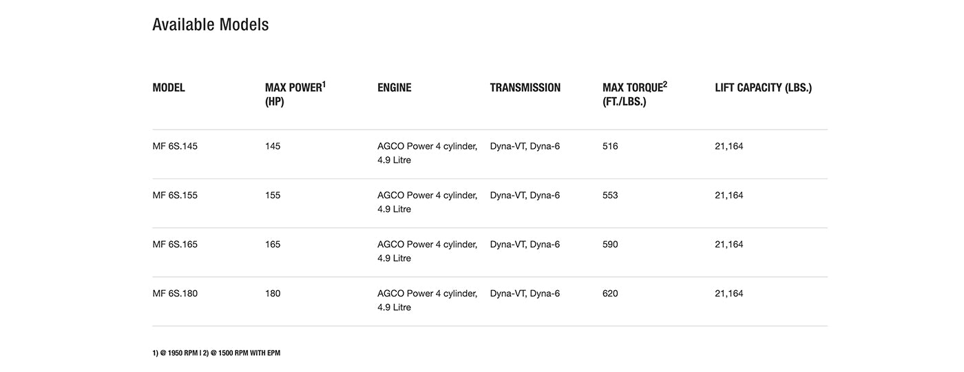Click the 620 max torque value
The width and height of the screenshot is (964, 372).
[610, 293]
